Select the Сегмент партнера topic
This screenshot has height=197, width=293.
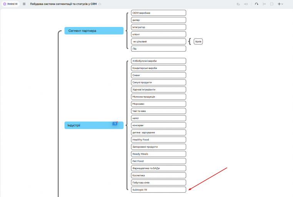pyautogui.click(x=94, y=31)
